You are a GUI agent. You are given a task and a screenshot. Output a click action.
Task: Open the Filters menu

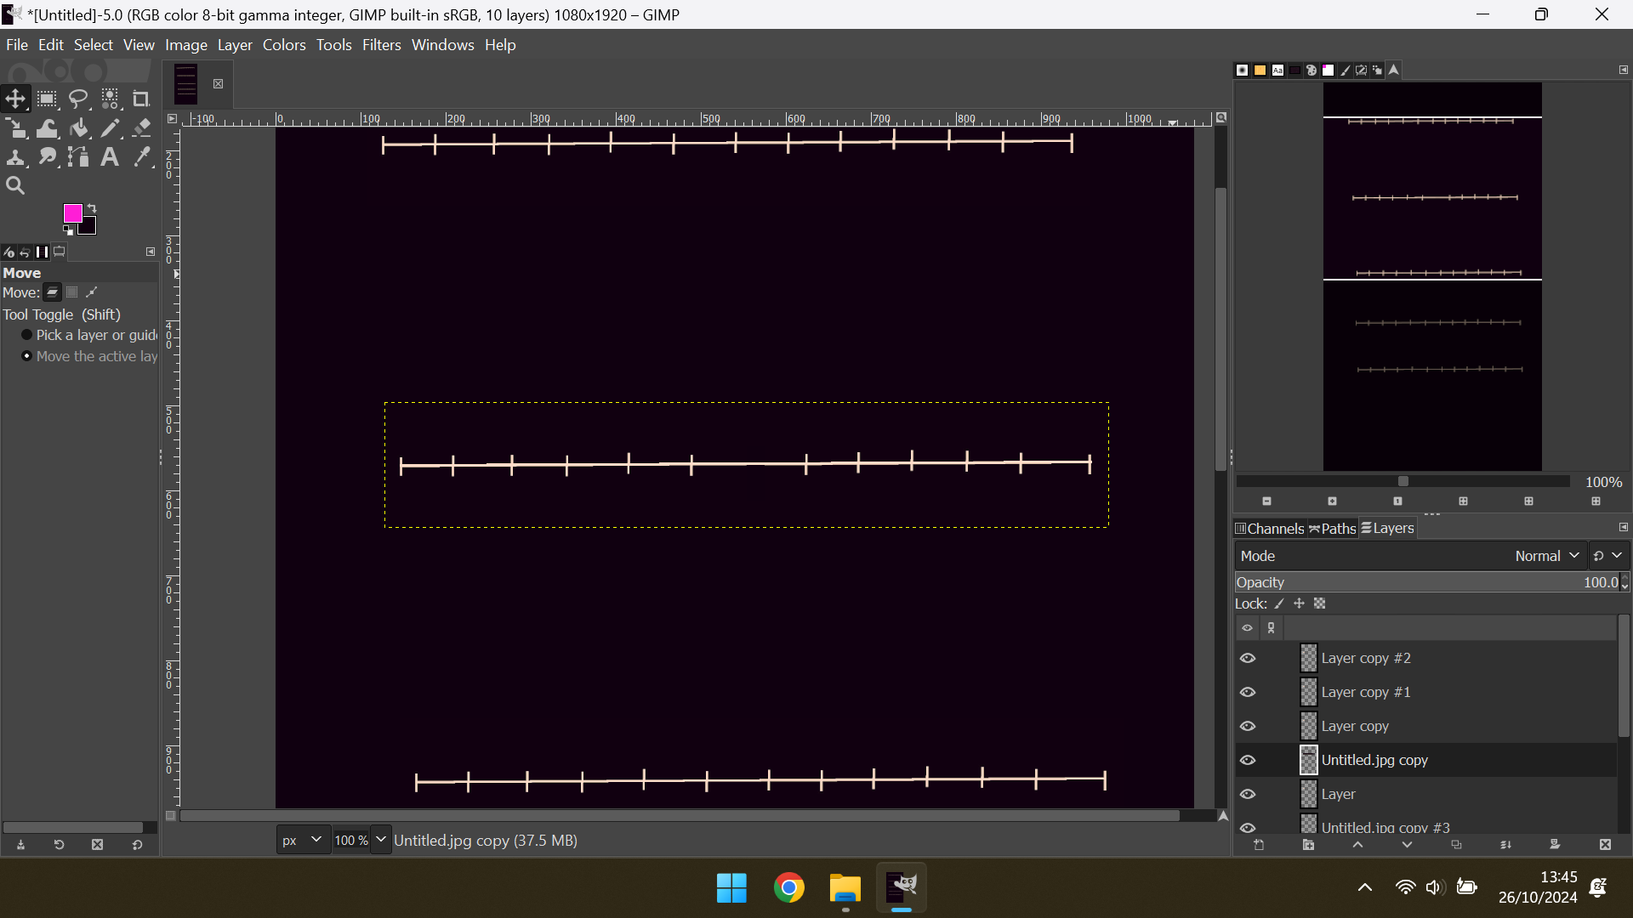tap(381, 45)
